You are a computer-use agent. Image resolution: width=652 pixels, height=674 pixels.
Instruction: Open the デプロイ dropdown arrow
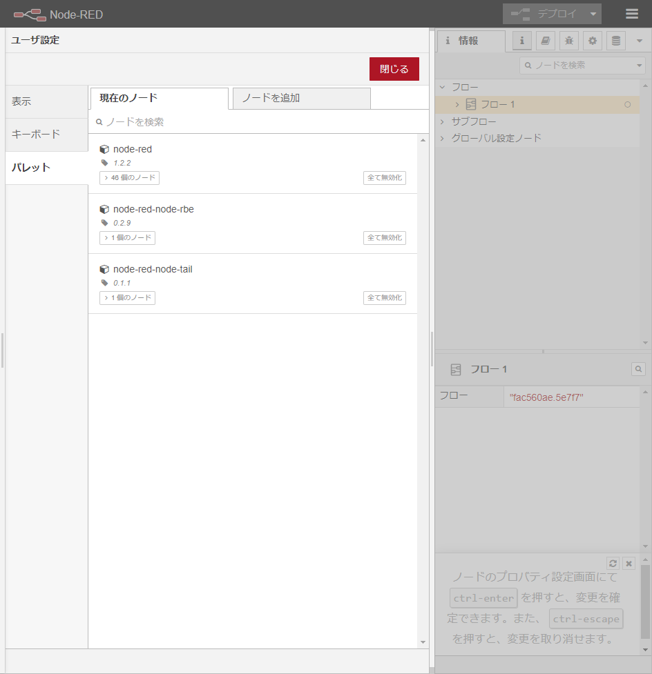pos(593,14)
